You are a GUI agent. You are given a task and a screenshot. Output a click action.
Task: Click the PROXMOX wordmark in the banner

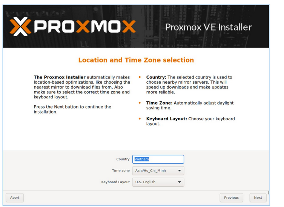tap(85, 26)
